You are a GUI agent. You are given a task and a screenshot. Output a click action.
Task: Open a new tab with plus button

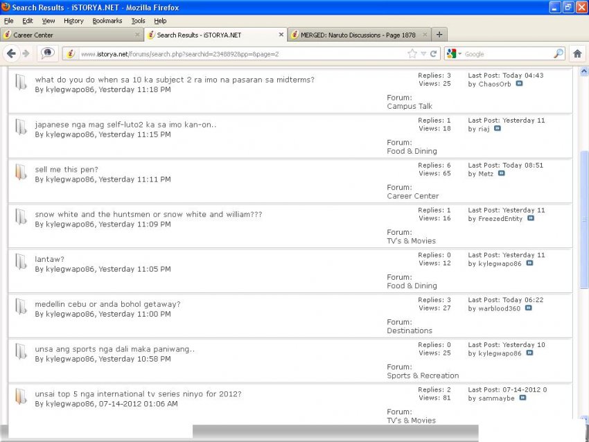pyautogui.click(x=439, y=35)
